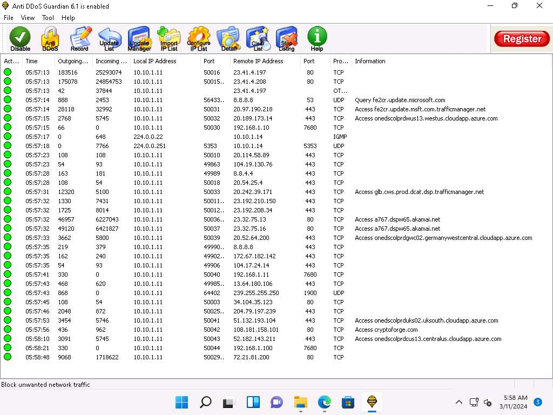Click the Update List icon

(x=109, y=38)
